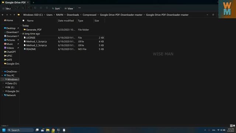Open the Generate_PDF folder icon
Image resolution: width=236 pixels, height=133 pixels.
(25, 30)
